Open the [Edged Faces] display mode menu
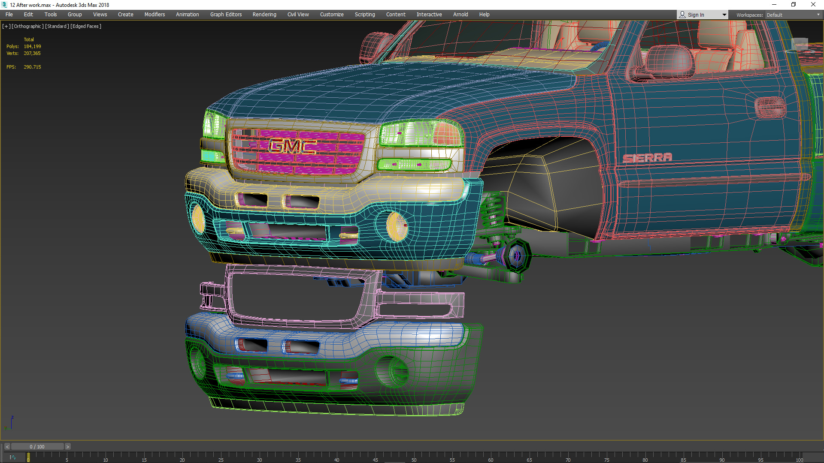Image resolution: width=824 pixels, height=463 pixels. point(86,26)
